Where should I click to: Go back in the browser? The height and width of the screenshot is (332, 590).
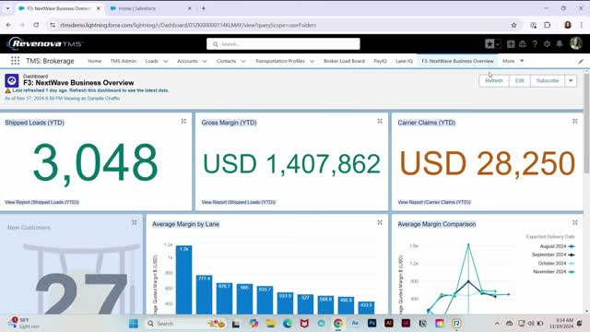tap(8, 25)
